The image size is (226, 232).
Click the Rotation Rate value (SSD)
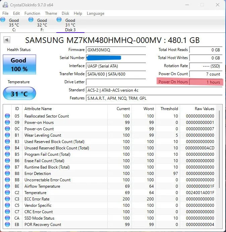pyautogui.click(x=206, y=66)
